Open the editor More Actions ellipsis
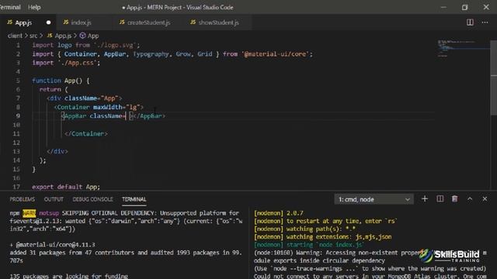 [485, 22]
